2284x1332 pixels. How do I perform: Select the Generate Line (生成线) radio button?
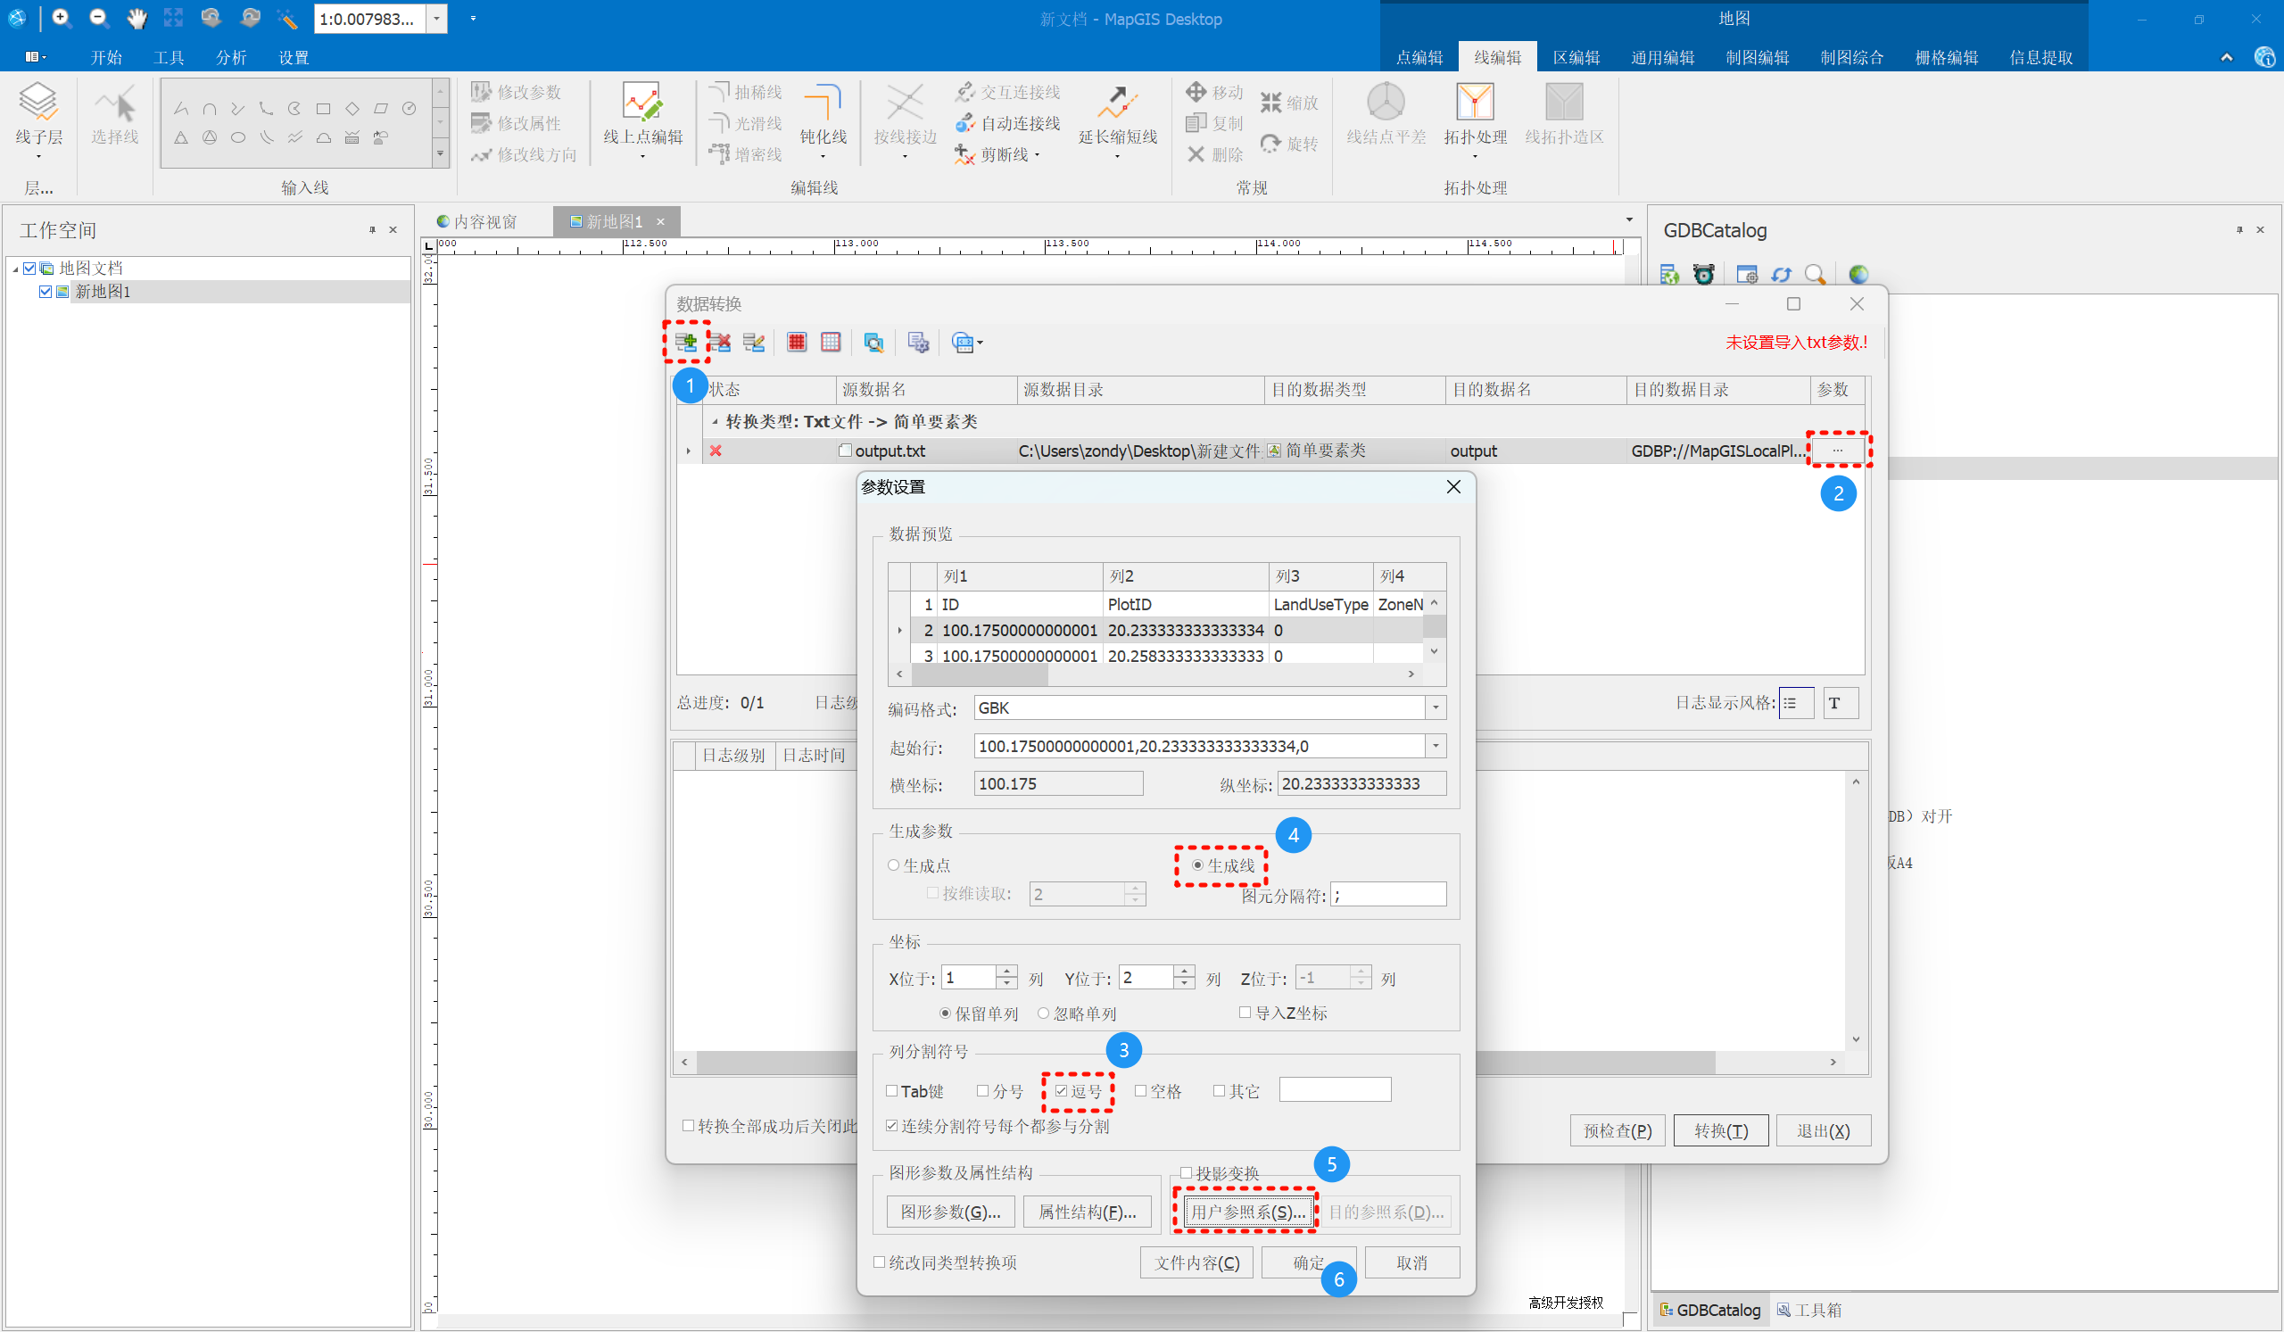click(1197, 865)
